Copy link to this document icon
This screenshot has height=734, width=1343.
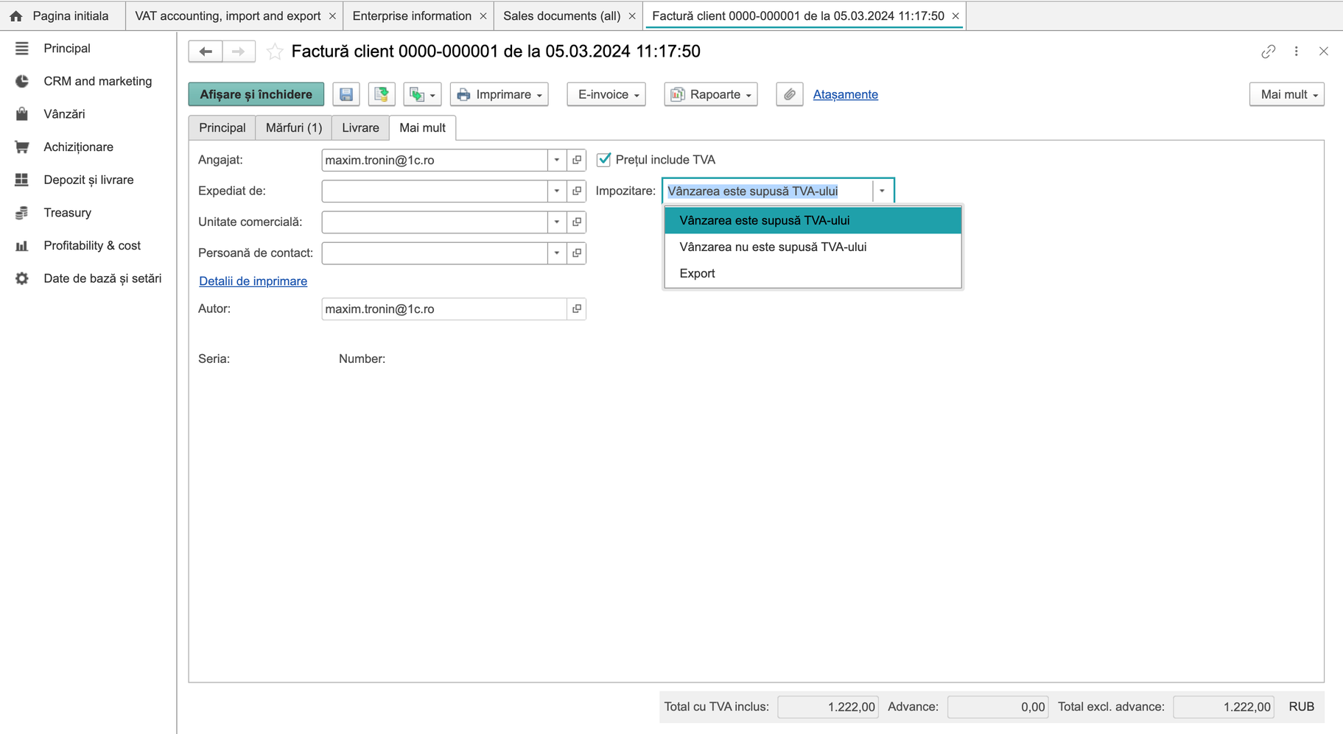tap(1268, 52)
